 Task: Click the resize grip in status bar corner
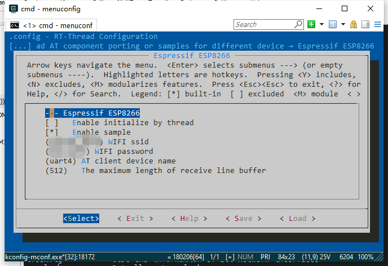pyautogui.click(x=380, y=257)
